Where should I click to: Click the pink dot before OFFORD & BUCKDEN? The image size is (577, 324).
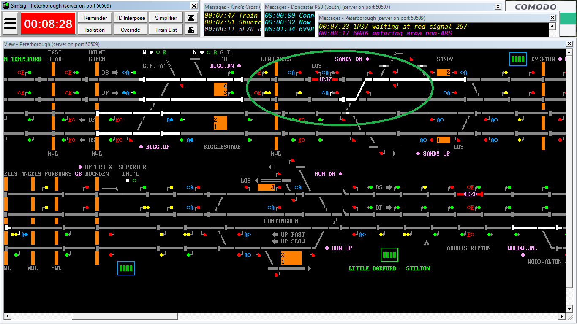point(80,167)
